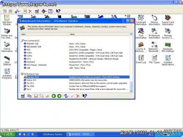Open DMA Settings module
This screenshot has height=137, width=183.
(x=7, y=61)
